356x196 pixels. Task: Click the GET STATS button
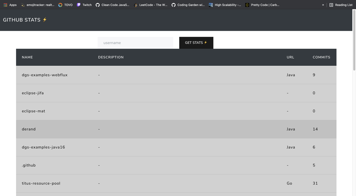coord(196,43)
